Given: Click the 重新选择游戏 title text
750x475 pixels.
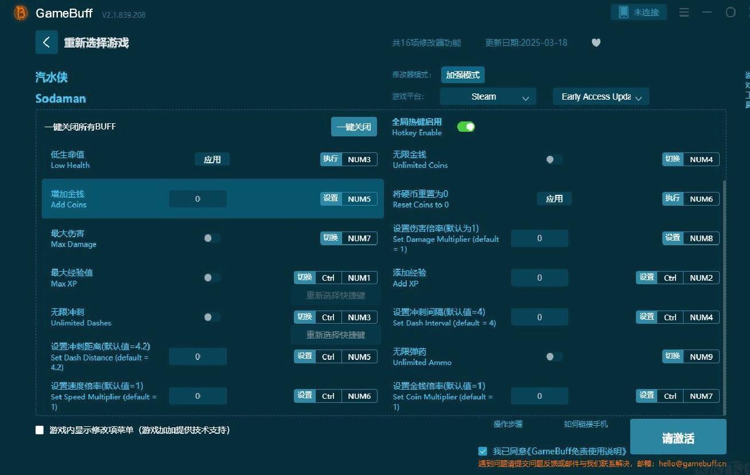Looking at the screenshot, I should coord(96,43).
